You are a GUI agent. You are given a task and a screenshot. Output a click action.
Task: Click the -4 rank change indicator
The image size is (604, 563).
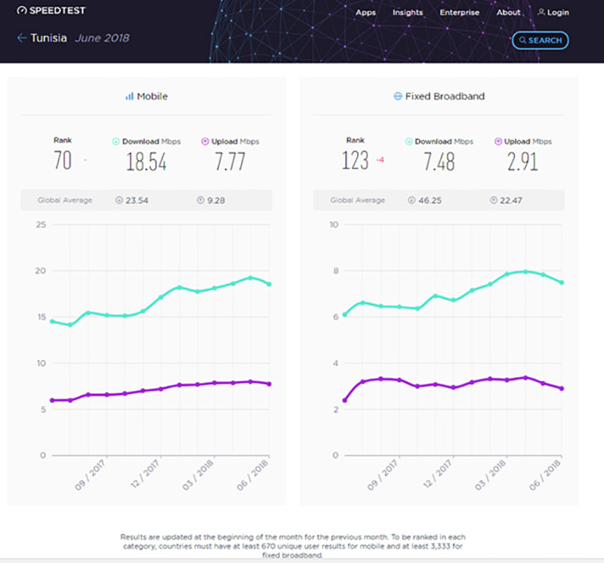click(380, 160)
